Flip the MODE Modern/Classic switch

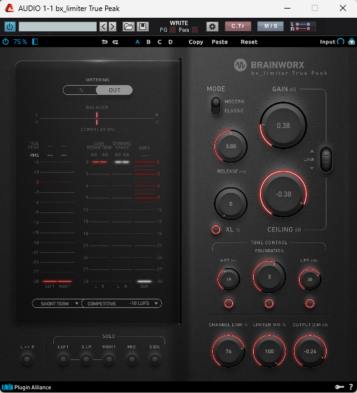216,106
